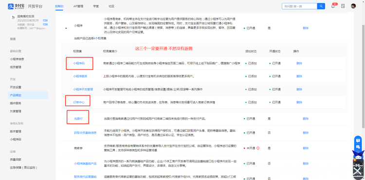Screen dimensions: 365x180
Task: Open the 小程序端基础产品 link
Action: point(85,163)
